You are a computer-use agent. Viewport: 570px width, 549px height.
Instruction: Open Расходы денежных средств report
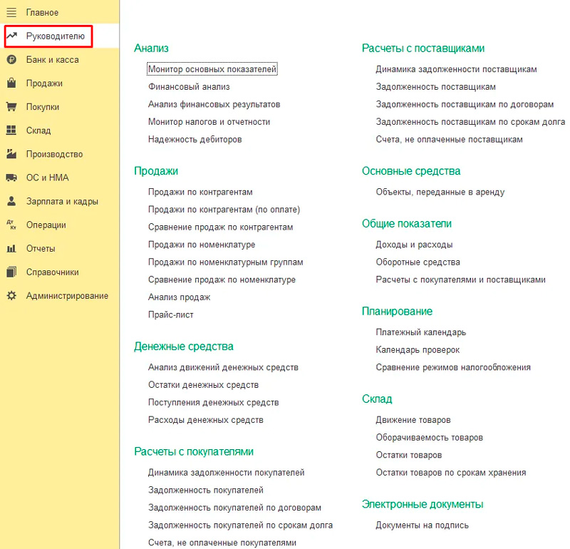(x=206, y=420)
